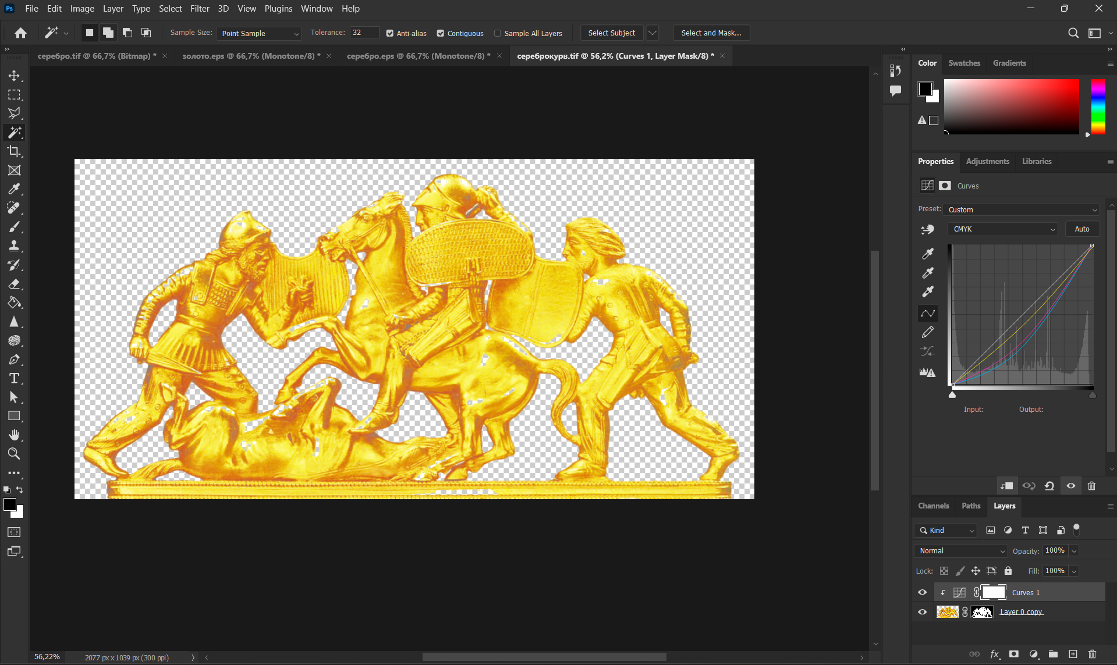Select the Rectangular Marquee tool
Viewport: 1117px width, 665px height.
(x=14, y=94)
